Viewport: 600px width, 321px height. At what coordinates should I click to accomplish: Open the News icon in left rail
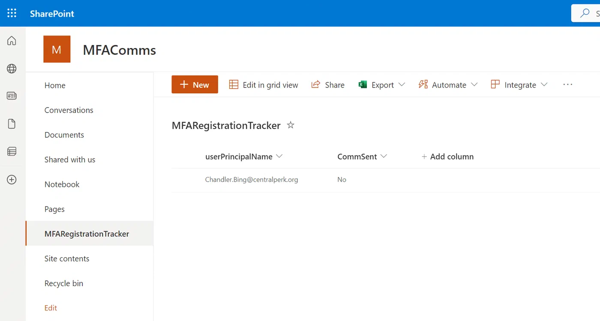12,96
